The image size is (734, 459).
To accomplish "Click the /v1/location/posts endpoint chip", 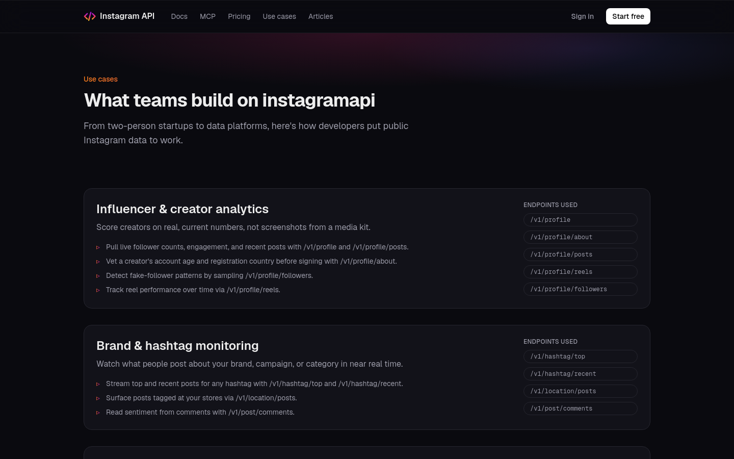I will point(581,391).
